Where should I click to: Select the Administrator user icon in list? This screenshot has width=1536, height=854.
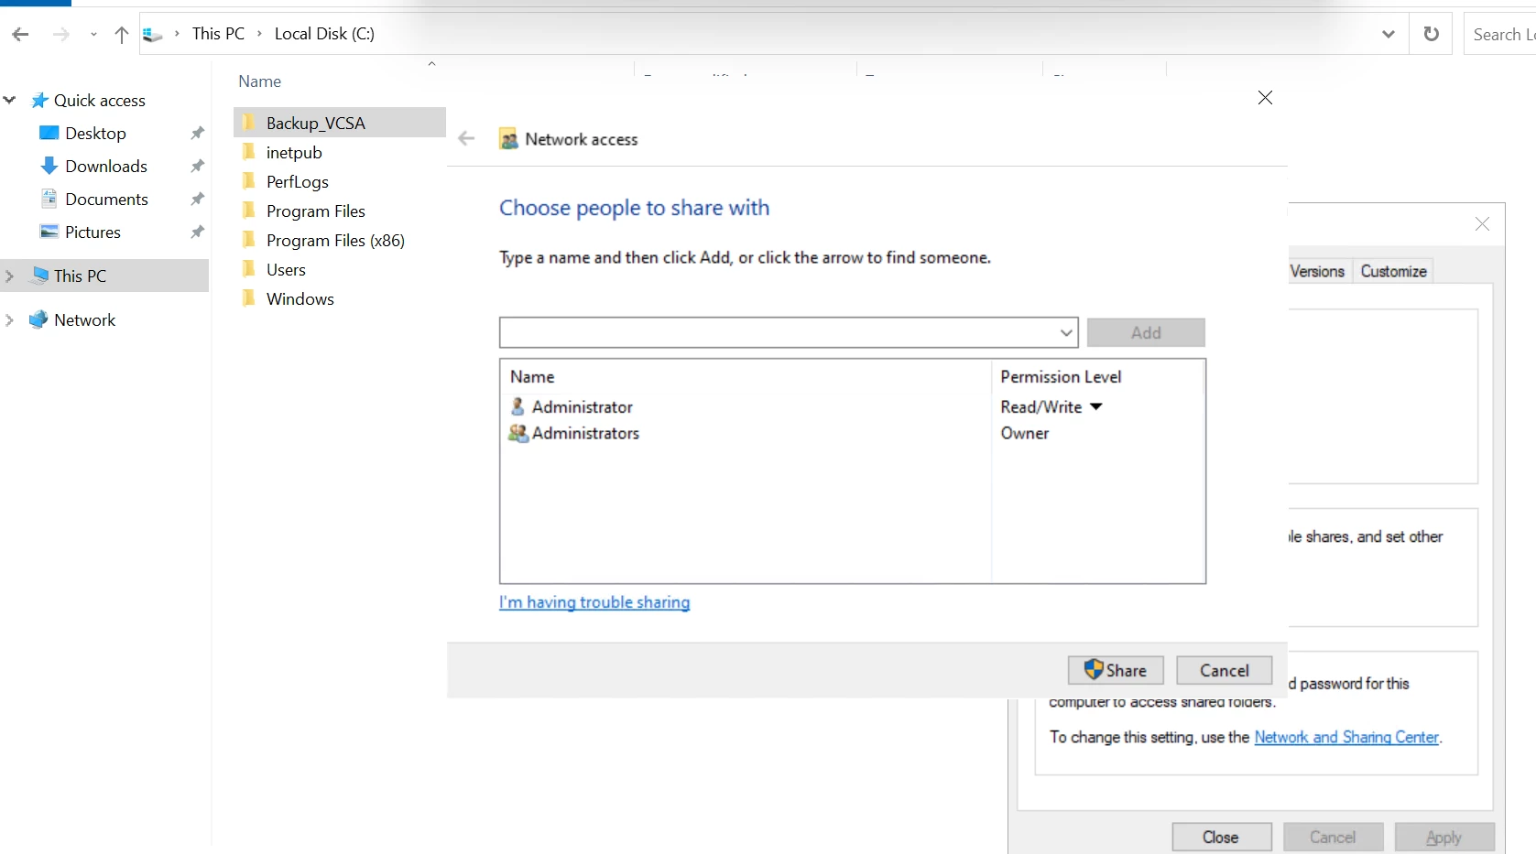point(517,406)
